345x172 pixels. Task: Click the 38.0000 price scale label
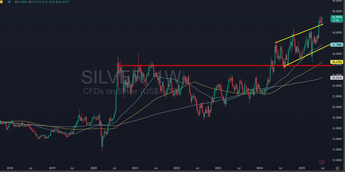point(337,11)
